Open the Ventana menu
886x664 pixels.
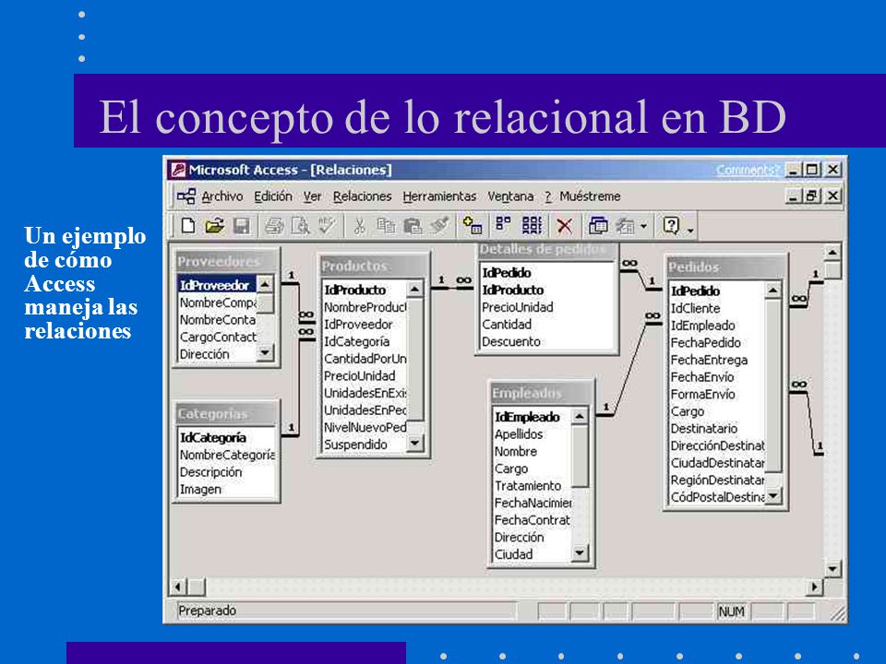click(510, 196)
